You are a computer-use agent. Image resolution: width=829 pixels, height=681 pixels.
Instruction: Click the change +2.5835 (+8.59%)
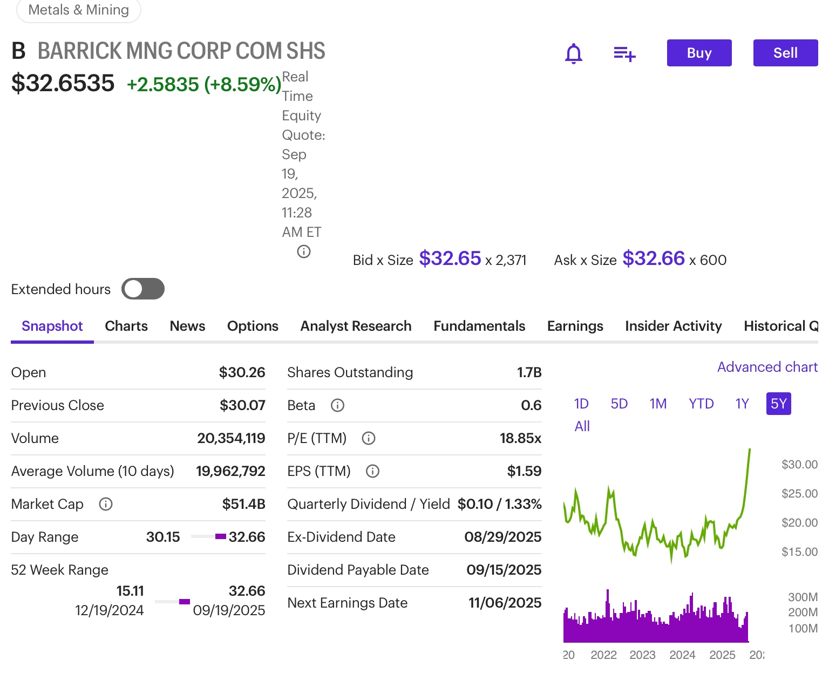pos(204,84)
